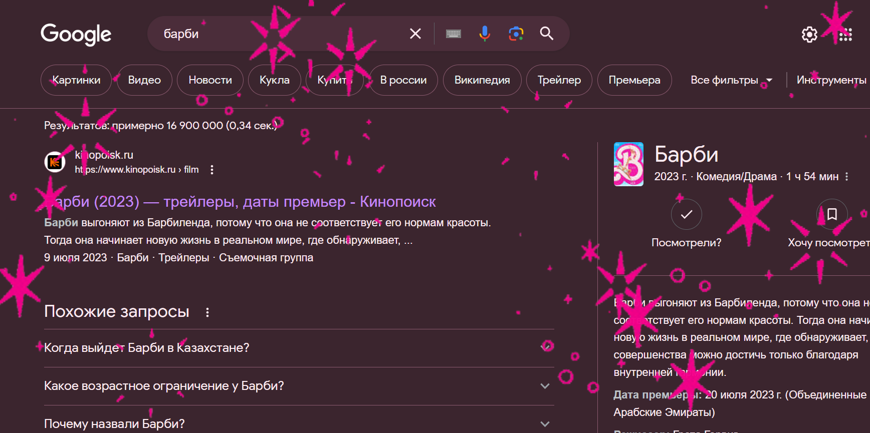Open the on-screen keyboard icon
Screen dimensions: 870x433
click(454, 34)
